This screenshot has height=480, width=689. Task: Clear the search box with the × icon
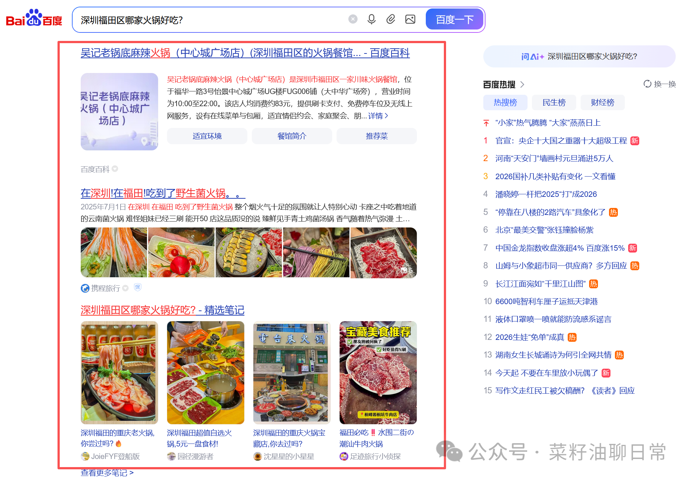353,19
